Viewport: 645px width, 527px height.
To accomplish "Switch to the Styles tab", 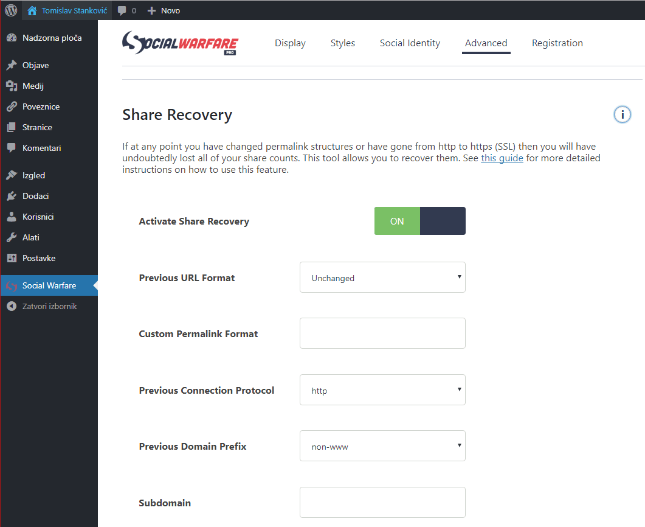I will click(x=343, y=43).
